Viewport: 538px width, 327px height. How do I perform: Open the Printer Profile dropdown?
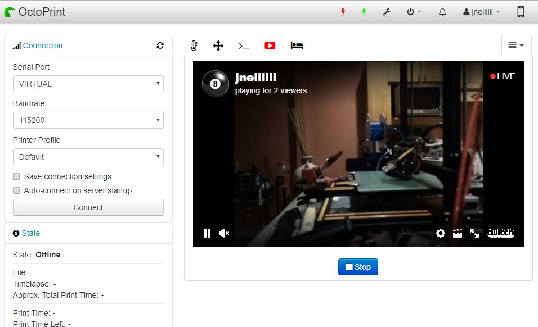point(88,157)
